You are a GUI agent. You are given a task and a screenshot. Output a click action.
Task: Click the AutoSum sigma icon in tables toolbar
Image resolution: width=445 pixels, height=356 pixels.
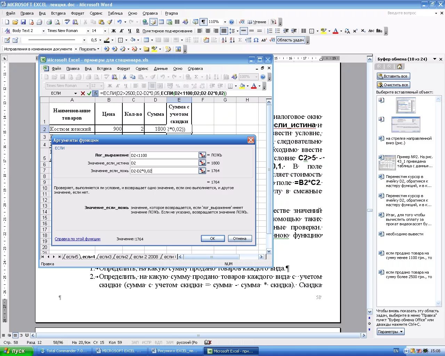[240, 40]
